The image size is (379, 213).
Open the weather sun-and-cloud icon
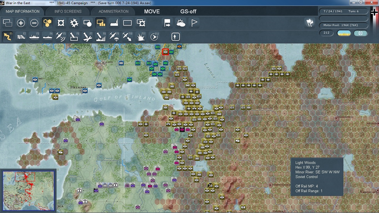pos(181,23)
